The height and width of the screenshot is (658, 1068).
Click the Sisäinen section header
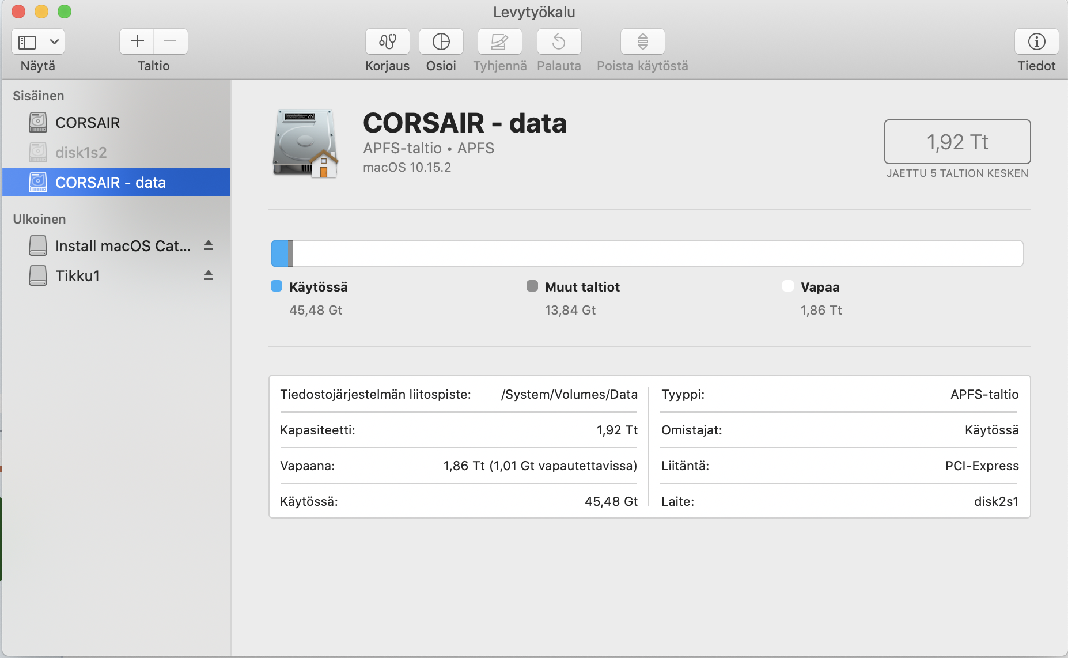point(39,96)
